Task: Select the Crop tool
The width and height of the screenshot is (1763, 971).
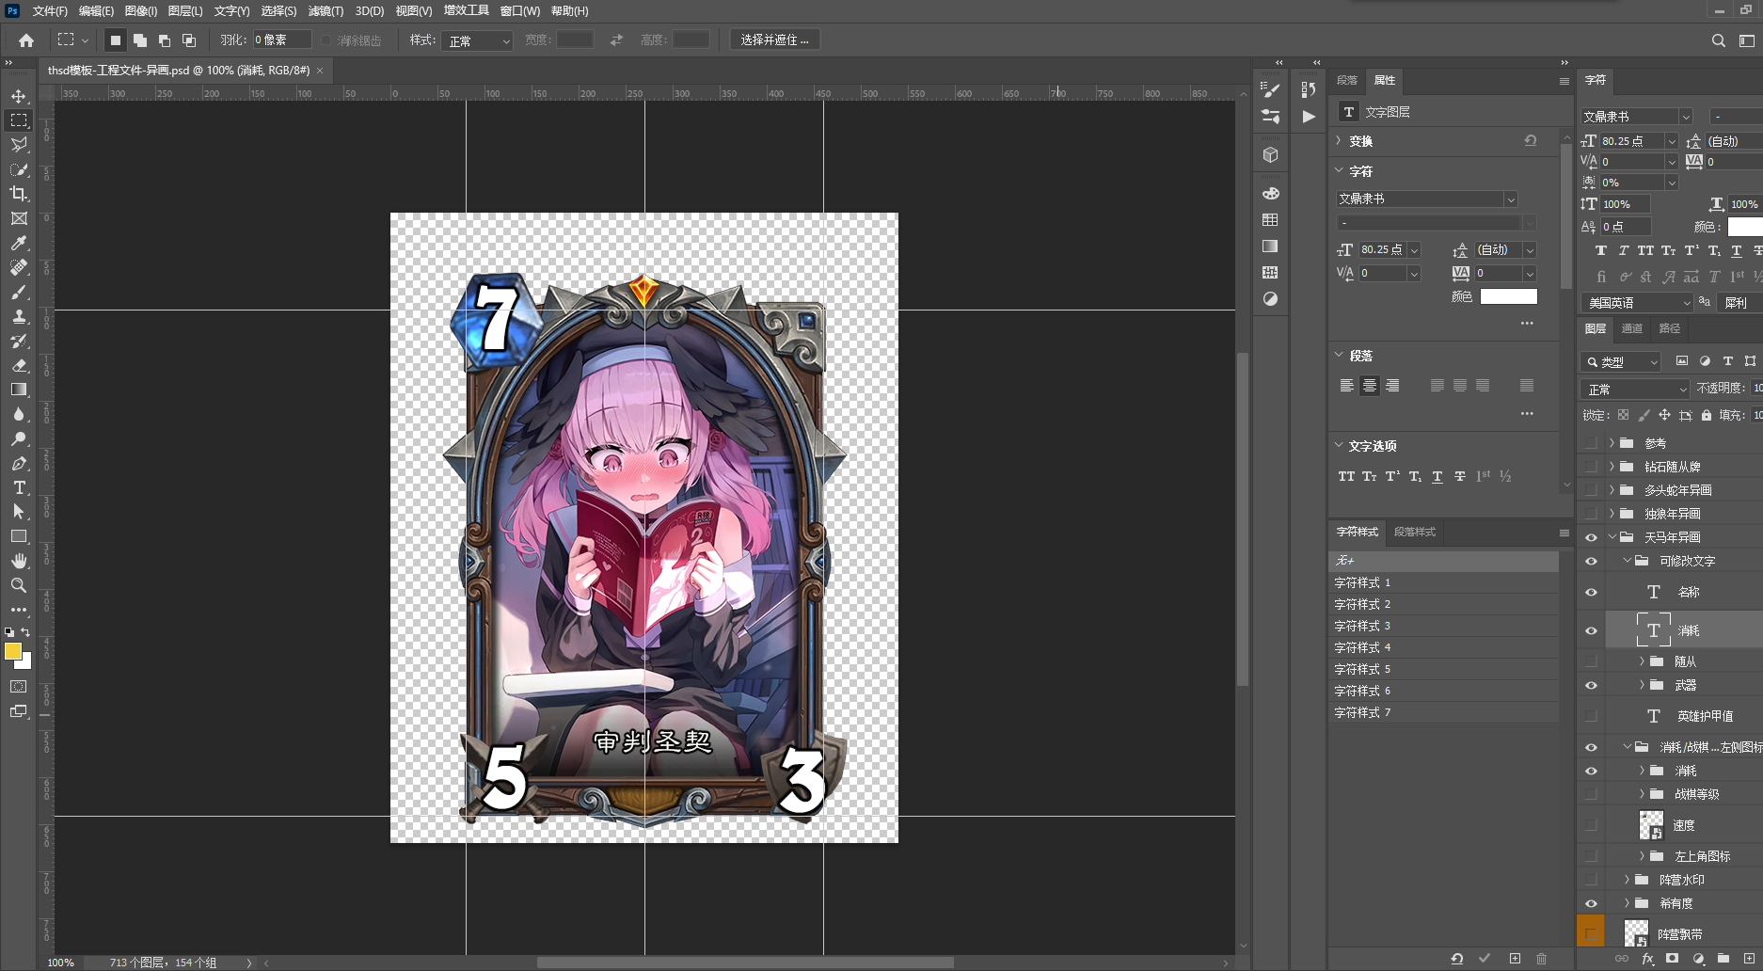Action: pyautogui.click(x=19, y=194)
